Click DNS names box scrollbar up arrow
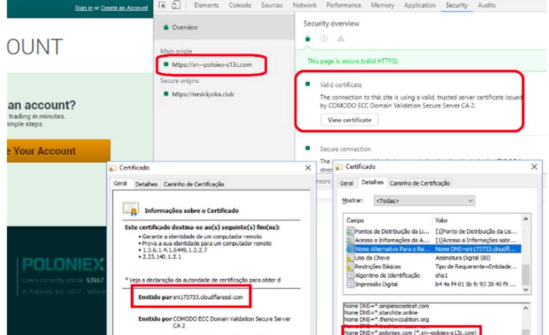 [526, 308]
